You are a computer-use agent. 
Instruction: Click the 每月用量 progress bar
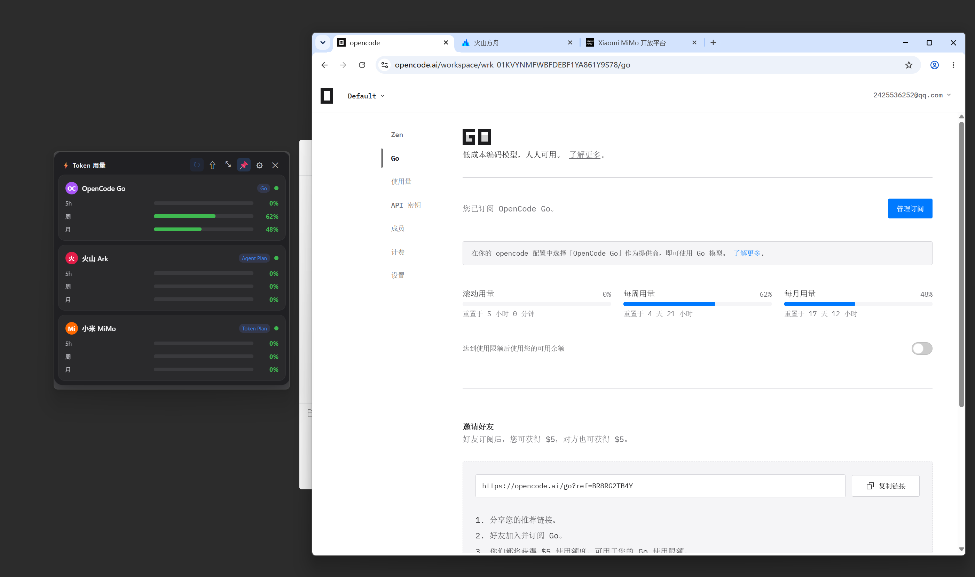coord(858,304)
